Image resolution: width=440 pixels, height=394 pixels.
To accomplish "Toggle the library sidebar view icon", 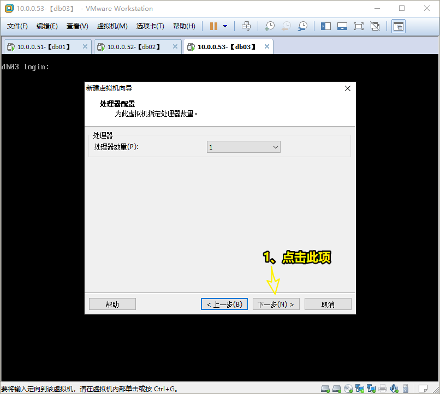I will [x=326, y=26].
